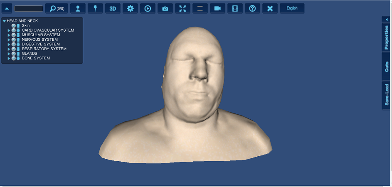This screenshot has width=392, height=187.
Task: Open settings with the gear icon
Action: click(x=130, y=8)
